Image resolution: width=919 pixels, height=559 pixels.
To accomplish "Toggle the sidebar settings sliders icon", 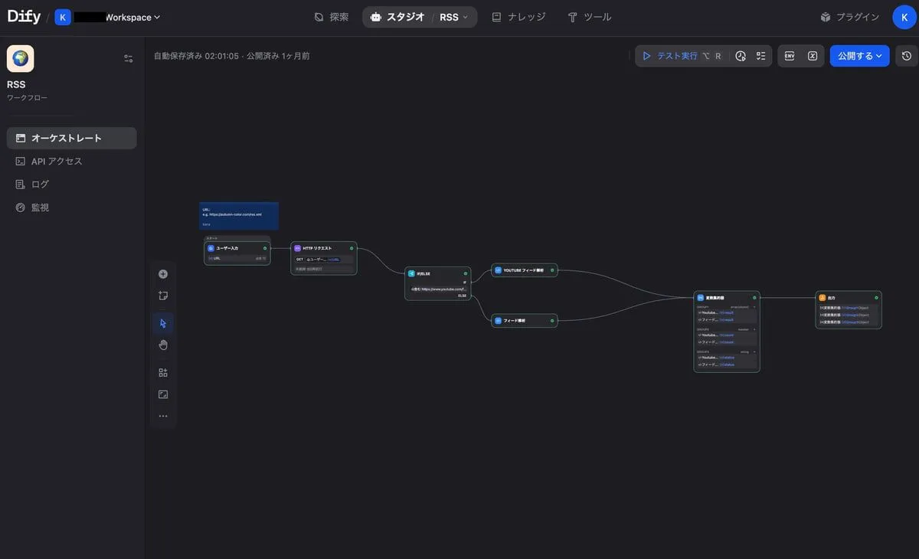I will click(129, 58).
